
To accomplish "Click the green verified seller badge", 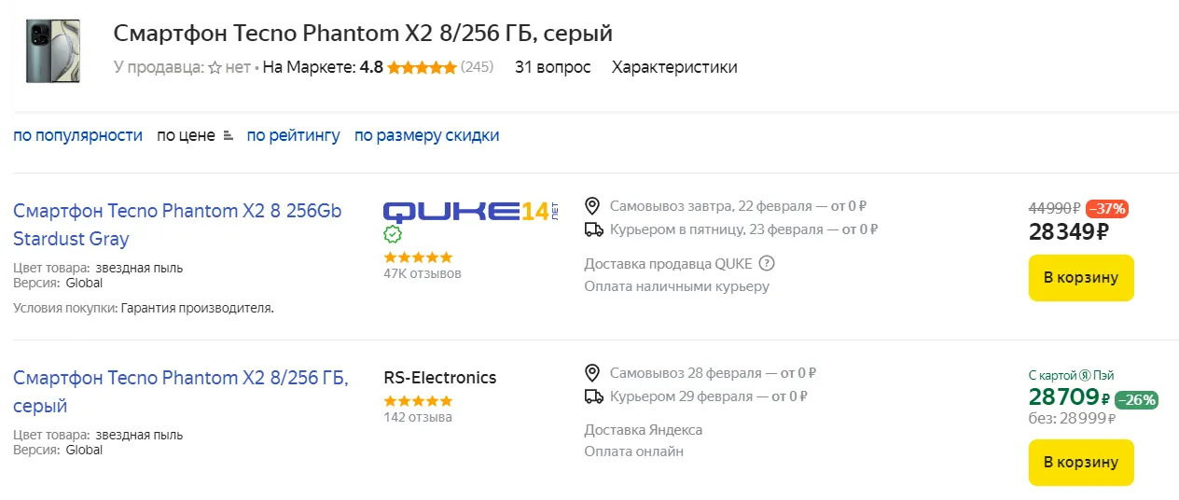I will 393,234.
